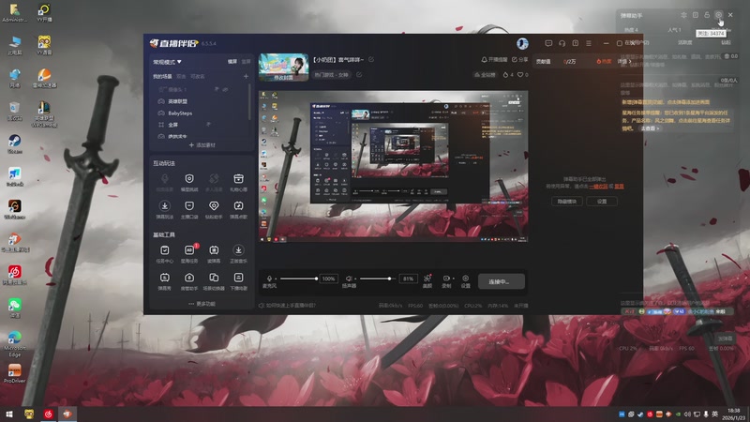Click the gear icon in 弹幕助手 window
The image size is (750, 422).
[x=718, y=15]
